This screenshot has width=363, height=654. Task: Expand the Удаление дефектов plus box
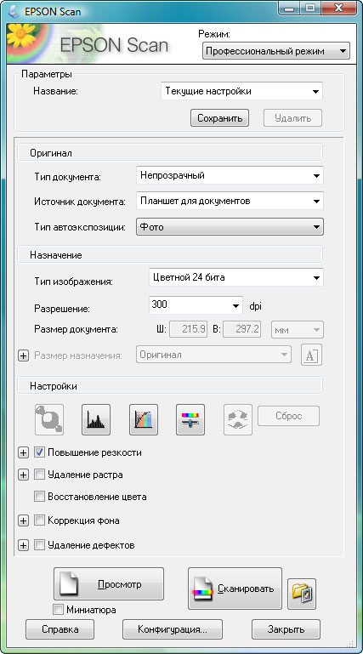tap(24, 545)
